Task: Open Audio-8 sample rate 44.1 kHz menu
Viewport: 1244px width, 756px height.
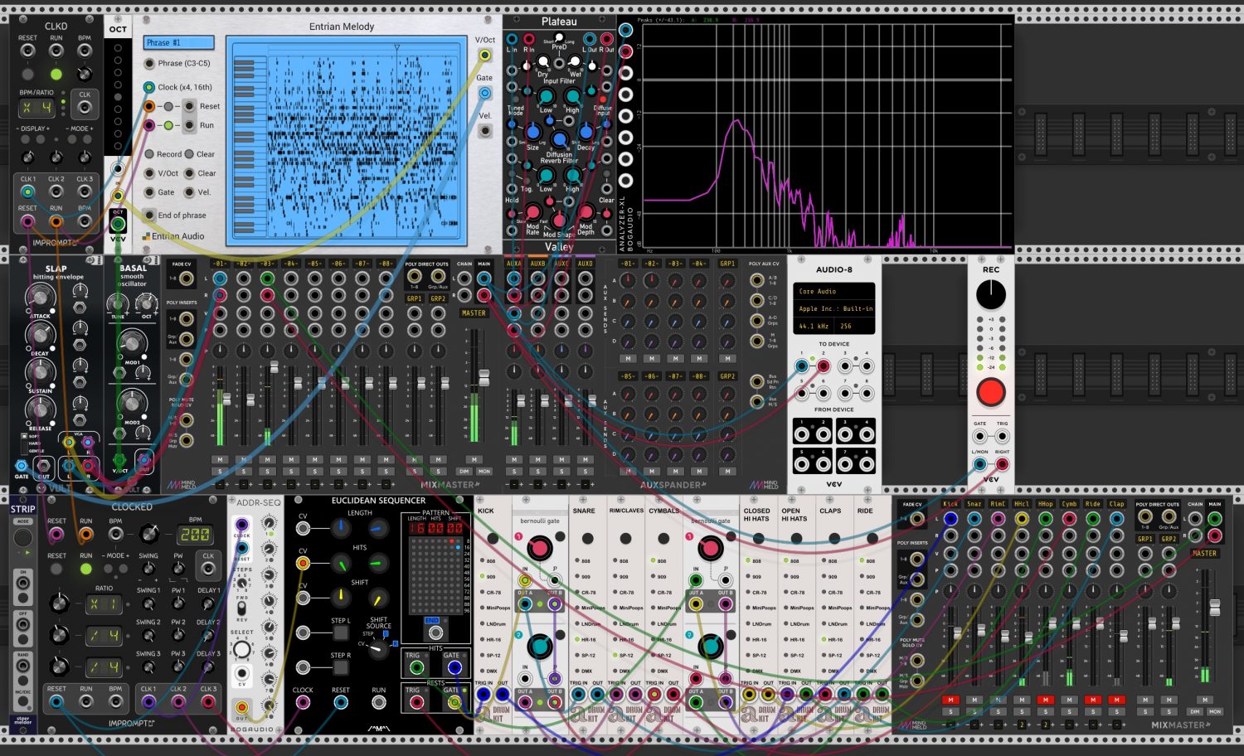Action: (x=813, y=326)
